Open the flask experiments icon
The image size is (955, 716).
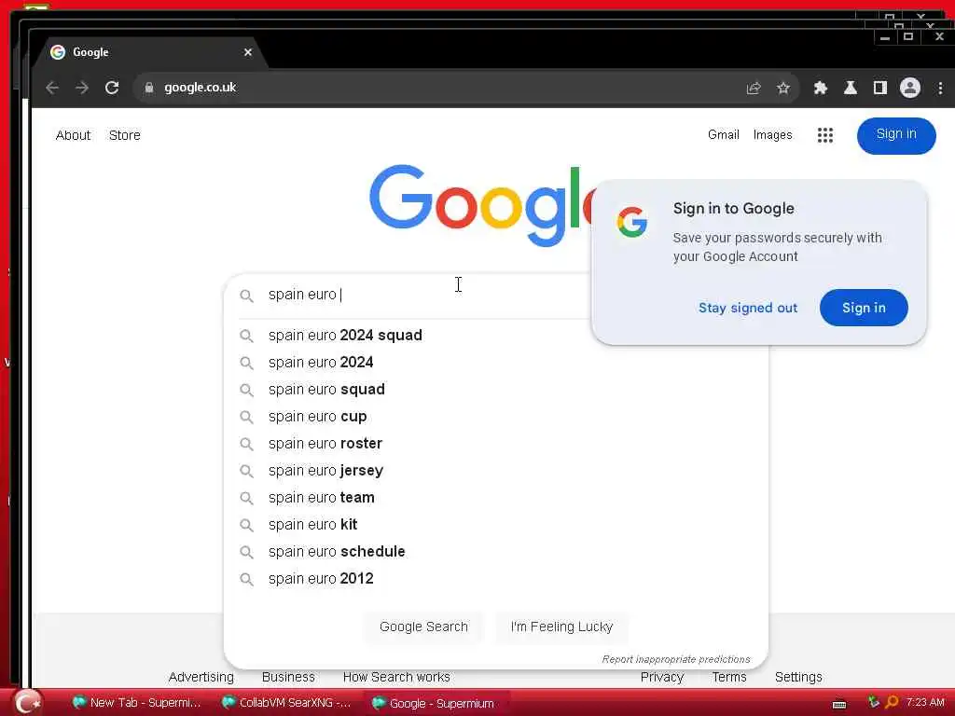click(x=851, y=88)
